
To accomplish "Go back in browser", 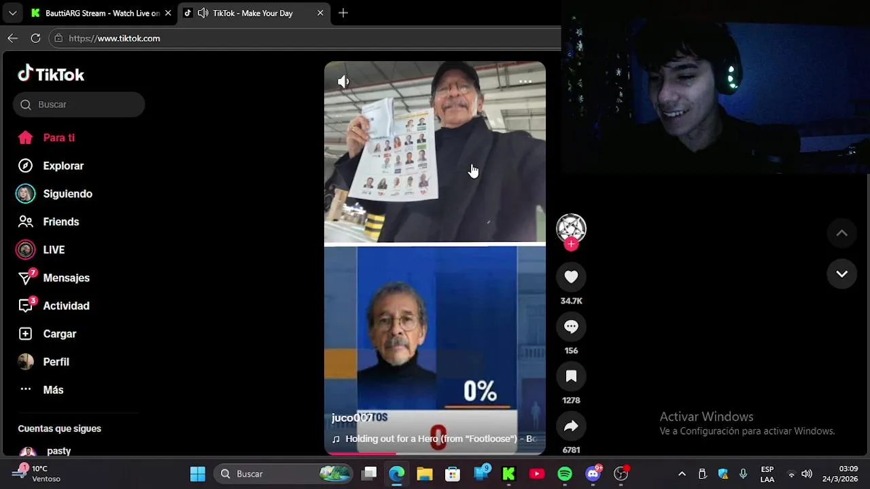I will [x=12, y=38].
